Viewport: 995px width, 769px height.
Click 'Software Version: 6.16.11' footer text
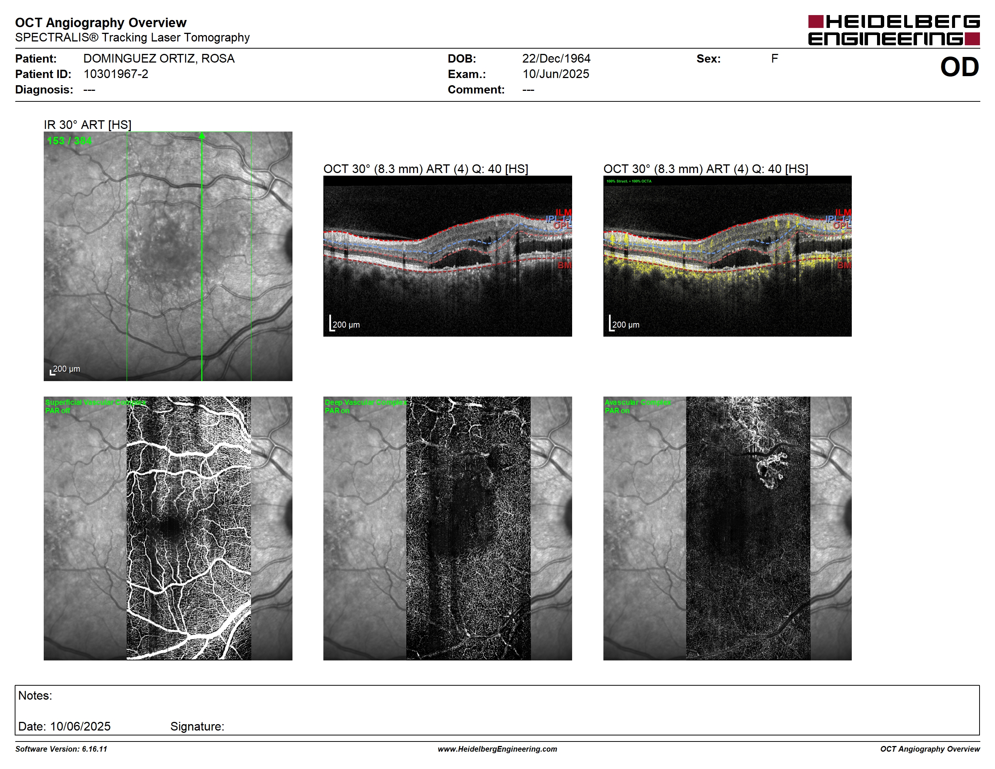61,749
